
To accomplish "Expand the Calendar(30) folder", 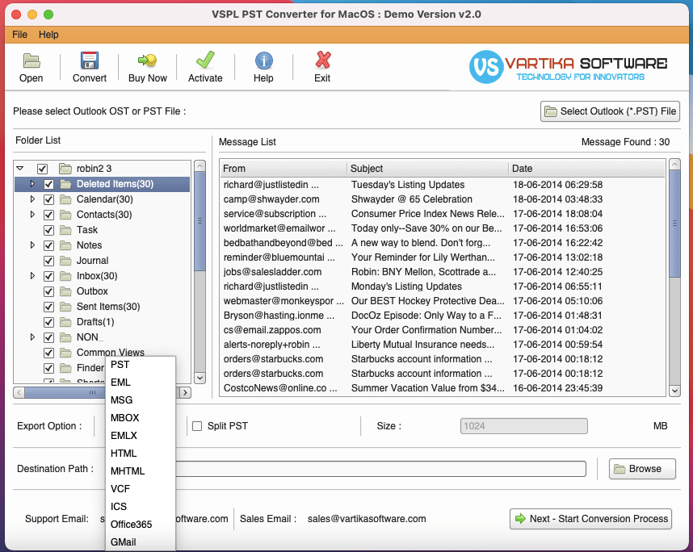I will click(x=32, y=199).
